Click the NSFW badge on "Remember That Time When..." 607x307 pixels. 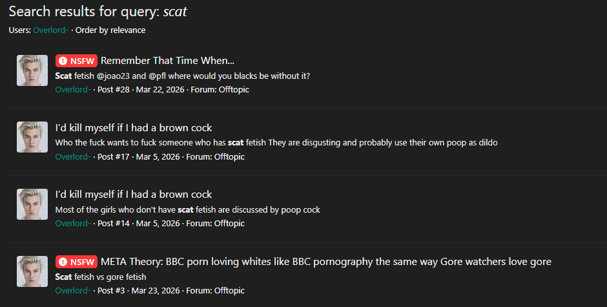point(76,61)
